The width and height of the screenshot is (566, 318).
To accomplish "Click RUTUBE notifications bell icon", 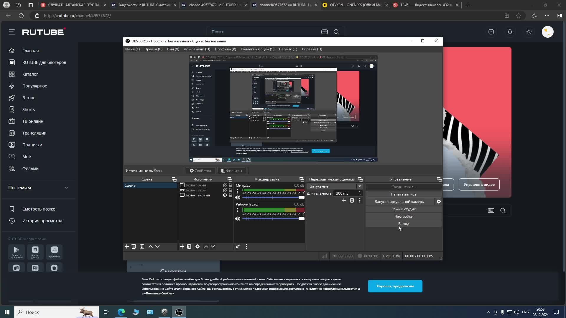I will [x=510, y=32].
